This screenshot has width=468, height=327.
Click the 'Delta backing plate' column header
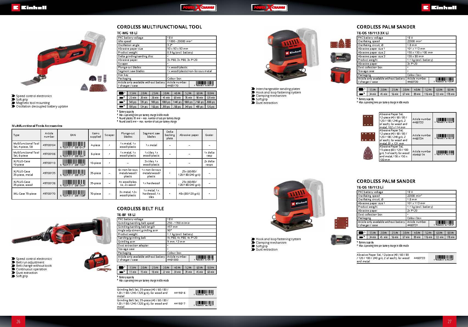pyautogui.click(x=170, y=135)
